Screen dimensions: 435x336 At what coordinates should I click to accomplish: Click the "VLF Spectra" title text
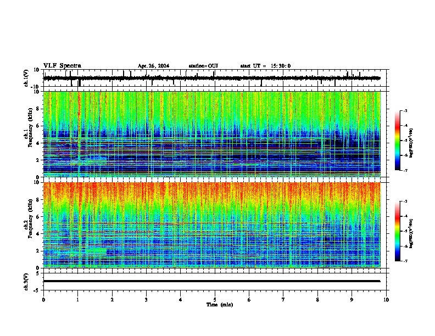62,66
